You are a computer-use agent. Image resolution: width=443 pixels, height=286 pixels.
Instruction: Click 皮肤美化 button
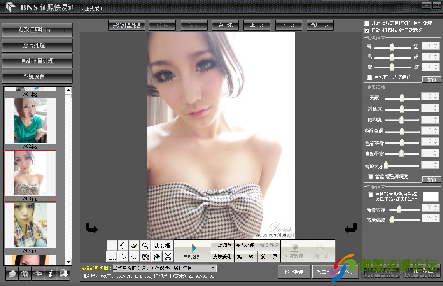pos(222,256)
